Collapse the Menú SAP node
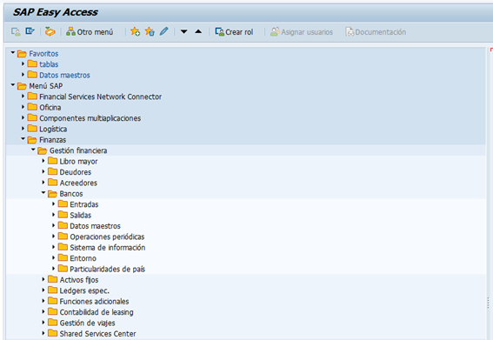This screenshot has width=493, height=340. (13, 85)
